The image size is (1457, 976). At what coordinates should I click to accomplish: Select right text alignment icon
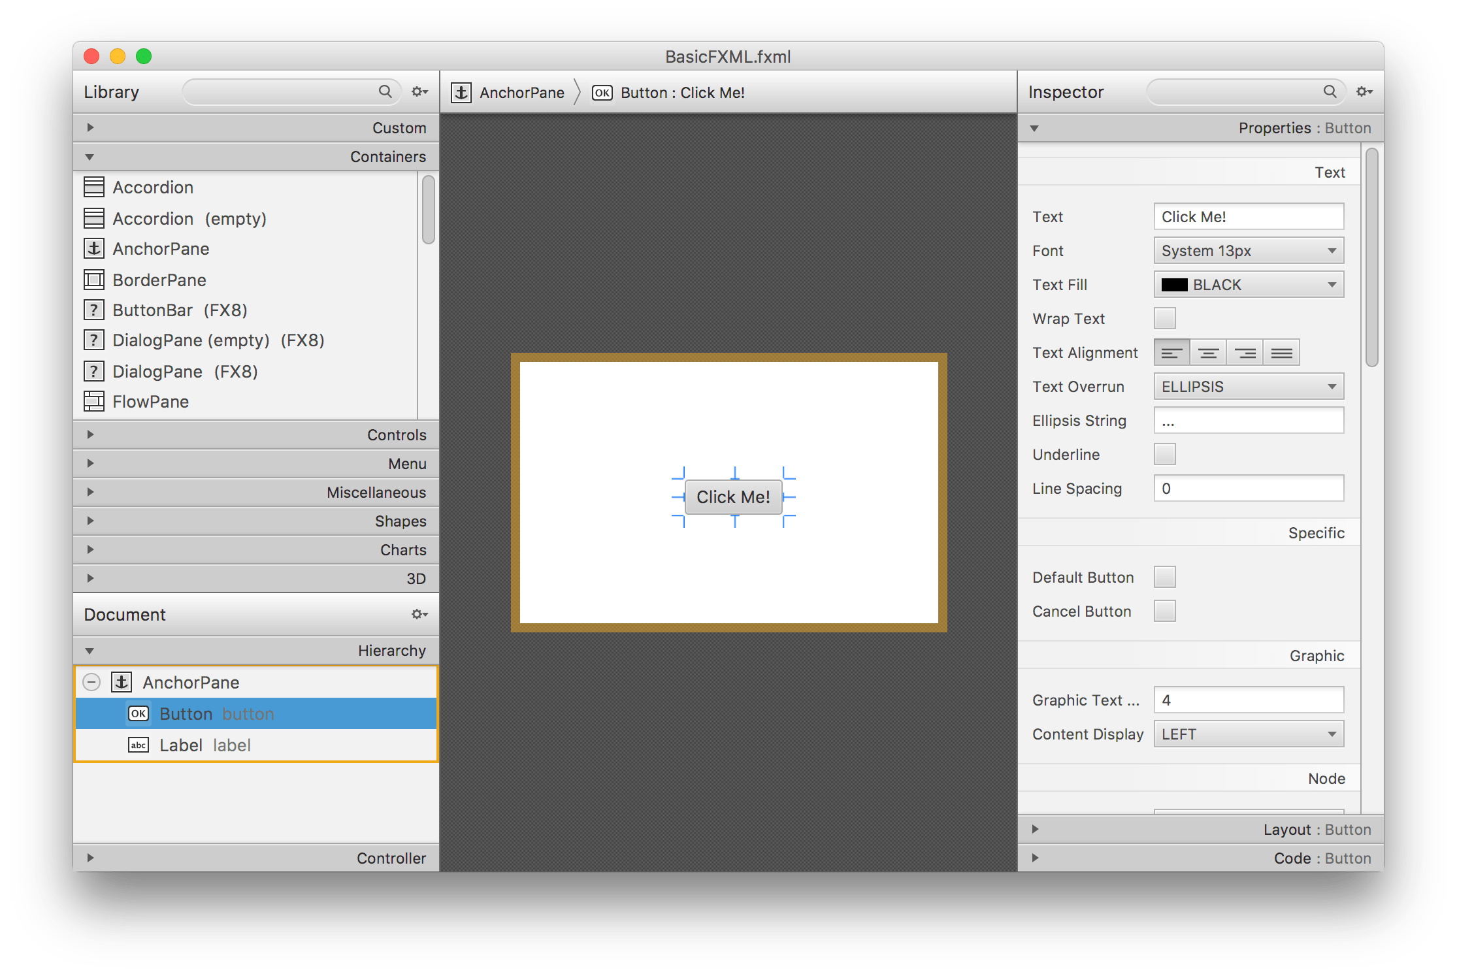click(1245, 353)
